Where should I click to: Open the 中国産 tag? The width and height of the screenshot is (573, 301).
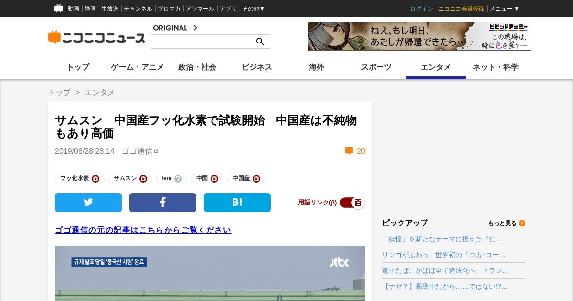coord(241,179)
